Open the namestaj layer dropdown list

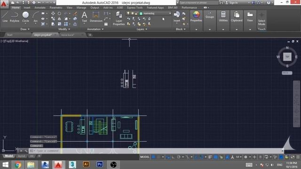click(170, 14)
